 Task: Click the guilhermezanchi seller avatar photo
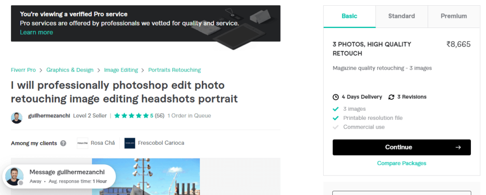pyautogui.click(x=17, y=118)
